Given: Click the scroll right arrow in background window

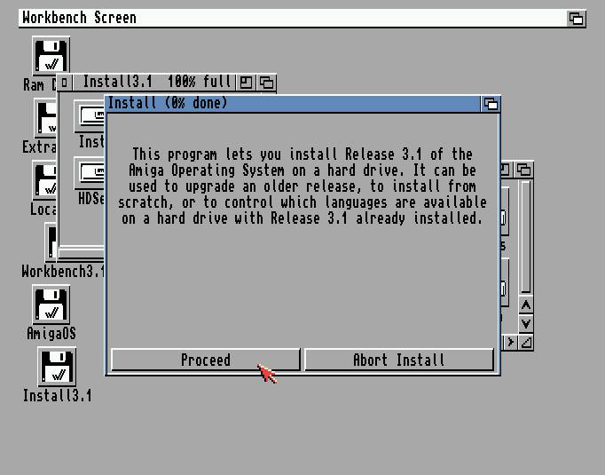Looking at the screenshot, I should click(510, 342).
